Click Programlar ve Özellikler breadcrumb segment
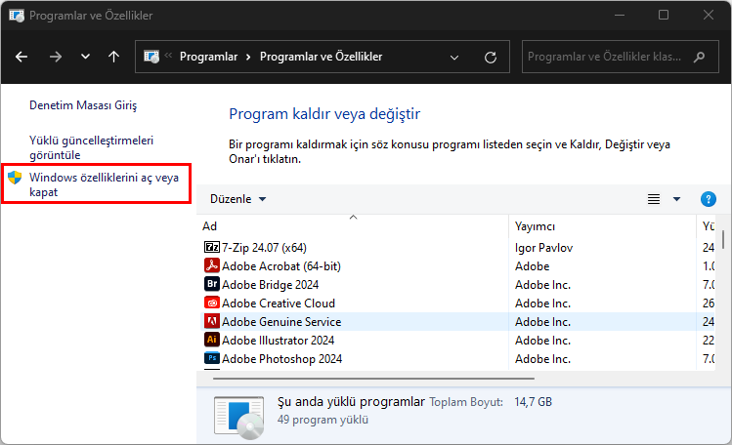The width and height of the screenshot is (732, 445). click(x=322, y=57)
